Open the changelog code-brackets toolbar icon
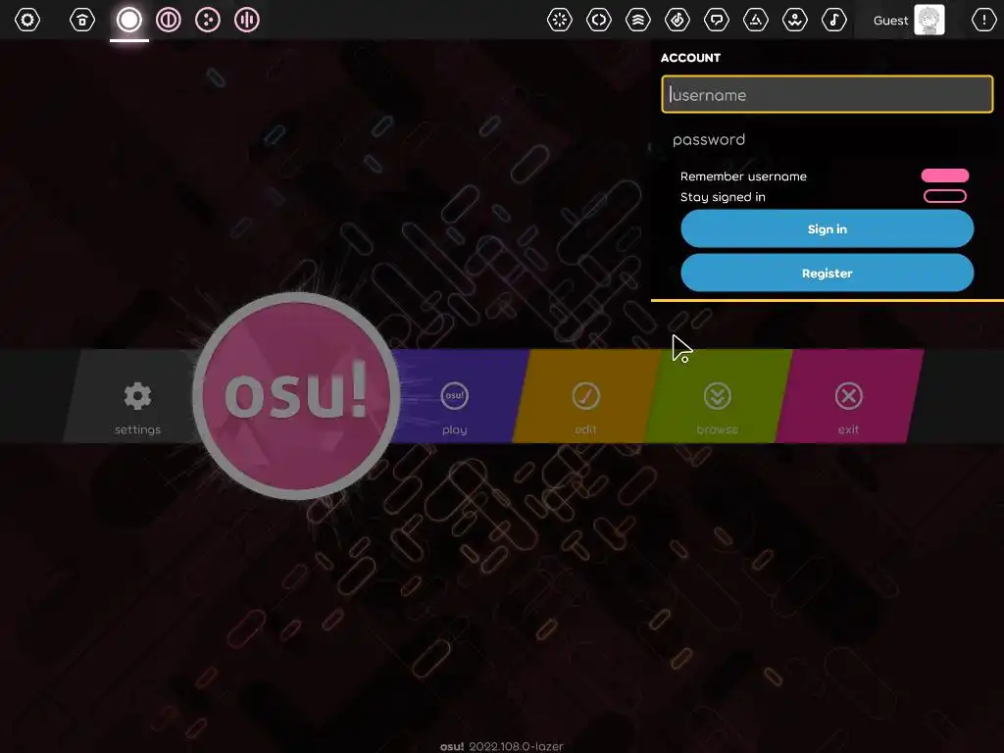1004x753 pixels. (x=599, y=20)
